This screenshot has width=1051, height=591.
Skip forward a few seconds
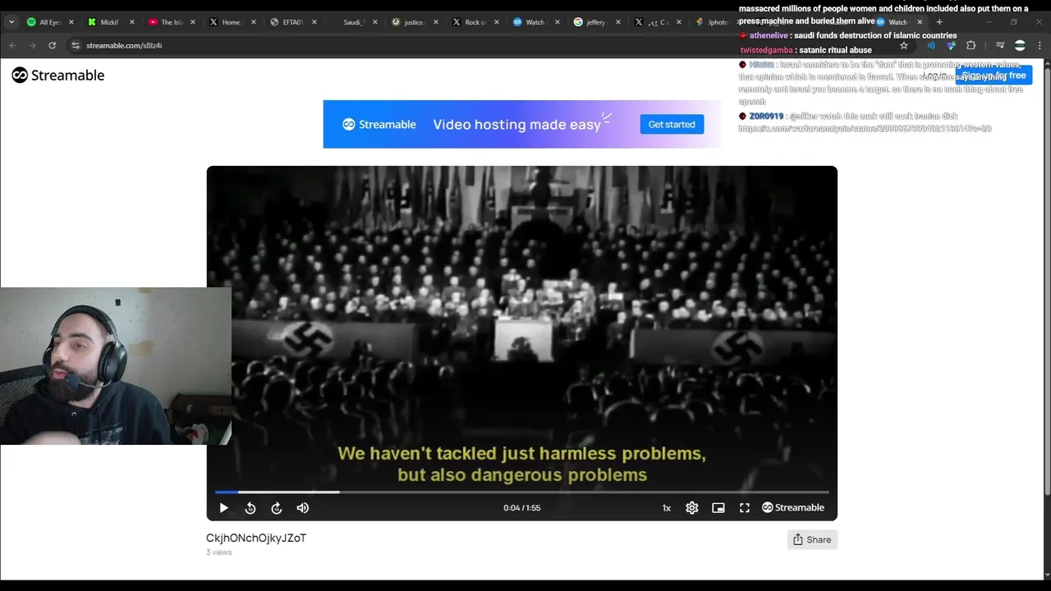(277, 508)
